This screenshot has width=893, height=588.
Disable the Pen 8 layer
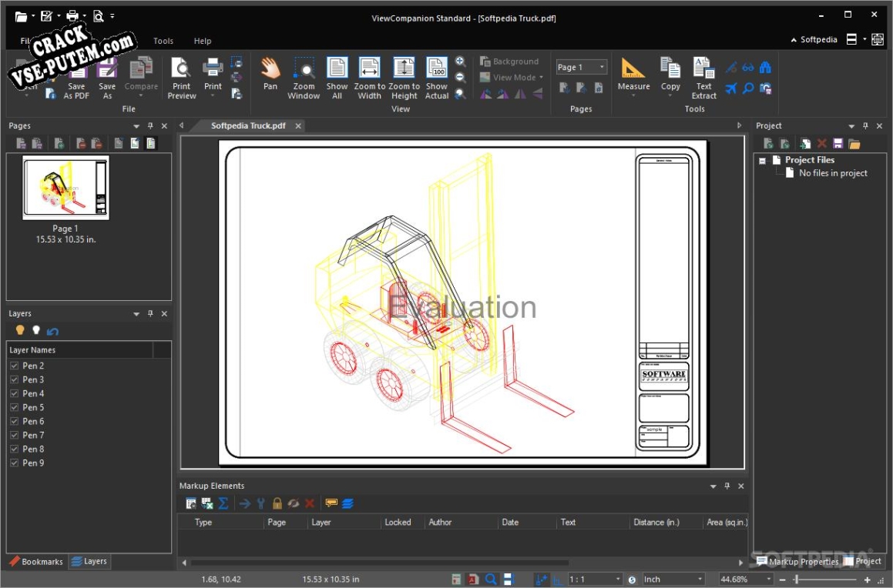(14, 449)
